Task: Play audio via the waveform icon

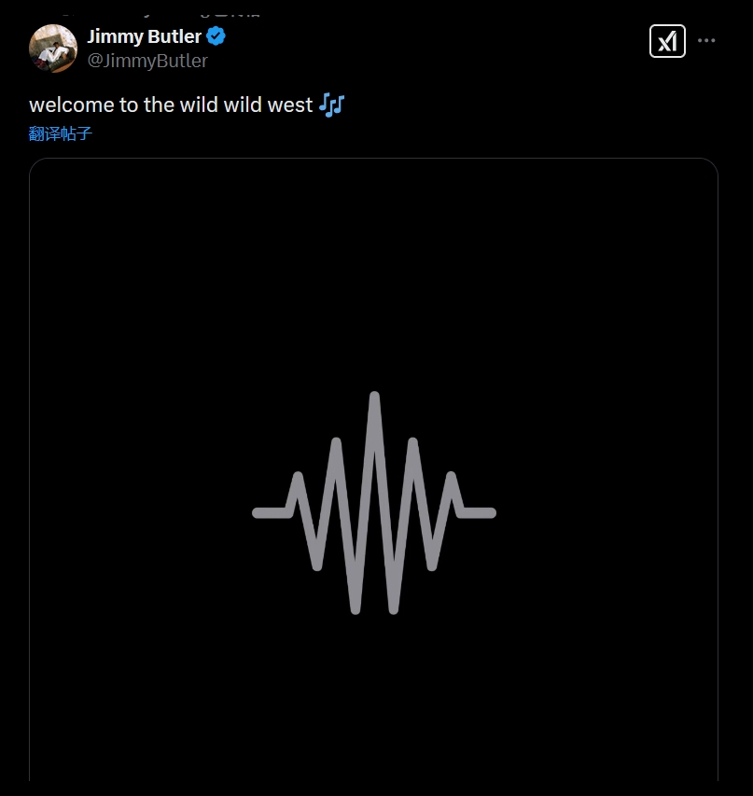Action: click(x=374, y=503)
